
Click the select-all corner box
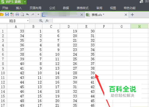pyautogui.click(x=3, y=26)
